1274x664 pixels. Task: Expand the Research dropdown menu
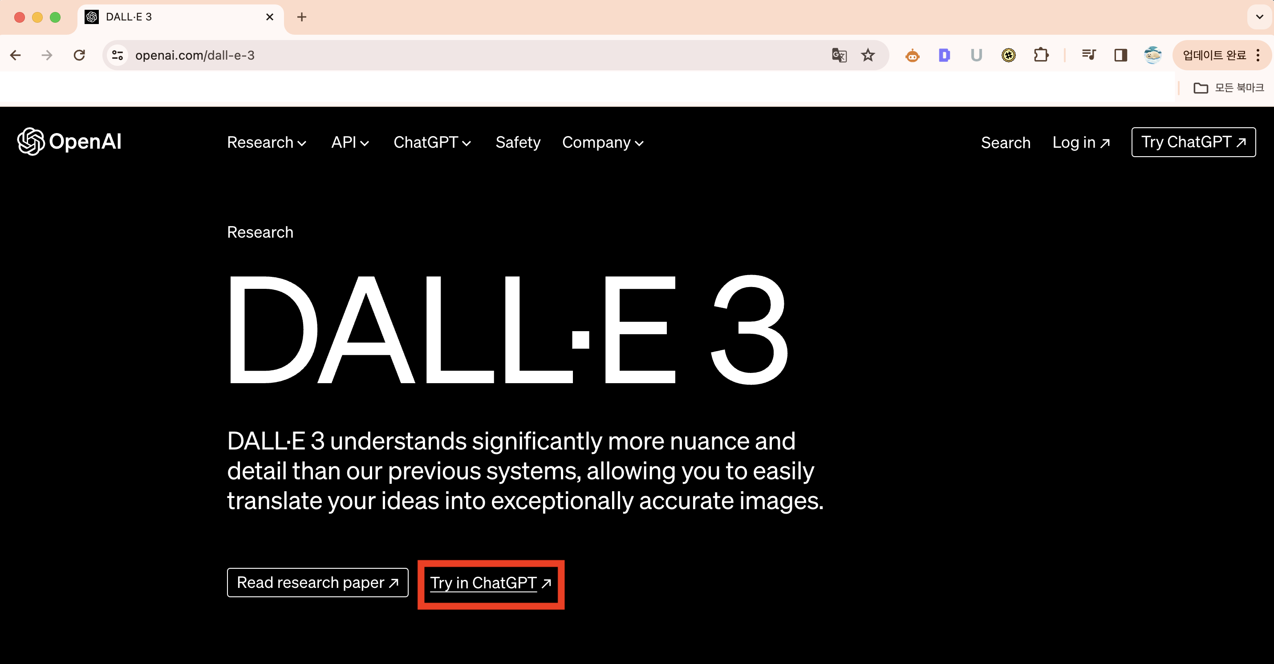(267, 142)
